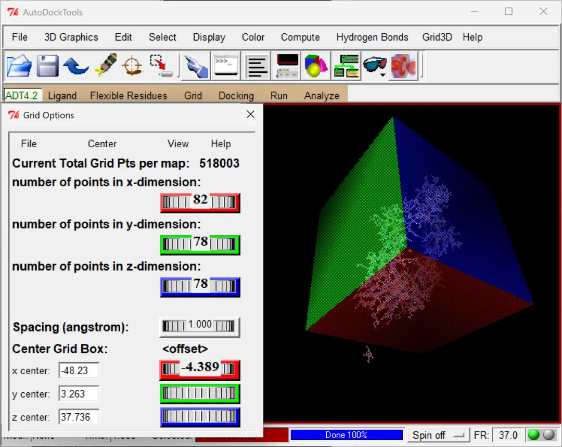Click the colored 3D shapes icon
Image resolution: width=562 pixels, height=447 pixels.
click(x=316, y=66)
